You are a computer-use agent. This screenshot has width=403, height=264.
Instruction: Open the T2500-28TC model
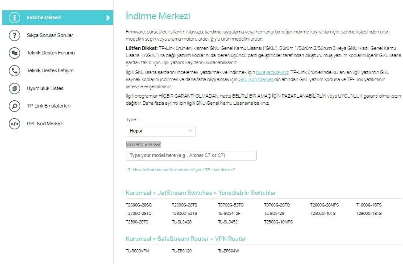pyautogui.click(x=137, y=222)
